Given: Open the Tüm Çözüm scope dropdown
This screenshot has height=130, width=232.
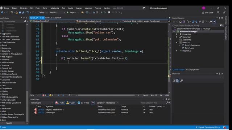Looking at the screenshot, I should click(42, 103).
